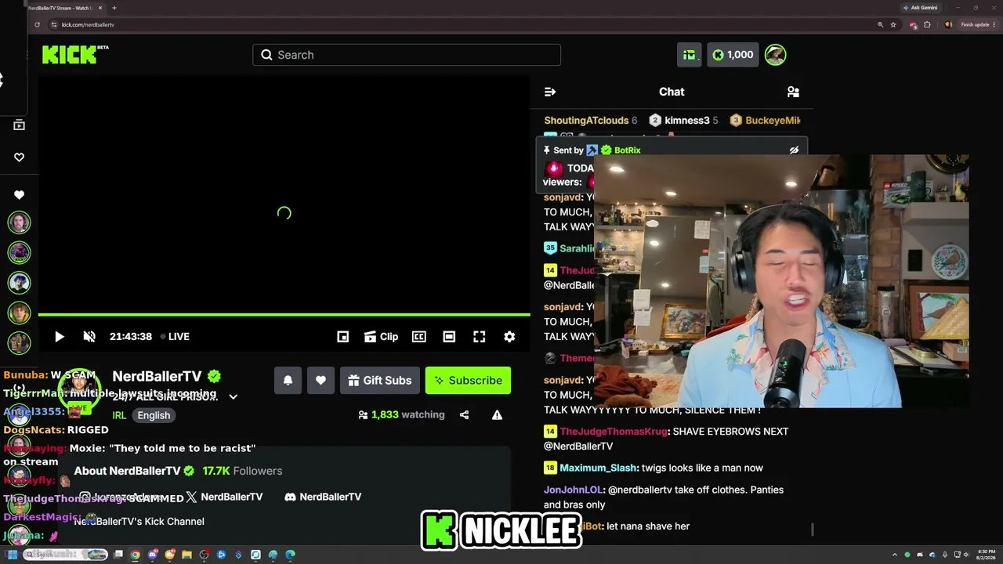Open the IRL category link
1003x564 pixels.
coord(119,416)
